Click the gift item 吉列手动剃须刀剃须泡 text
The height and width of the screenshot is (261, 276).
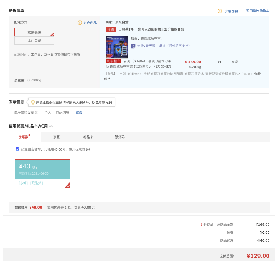[186, 74]
